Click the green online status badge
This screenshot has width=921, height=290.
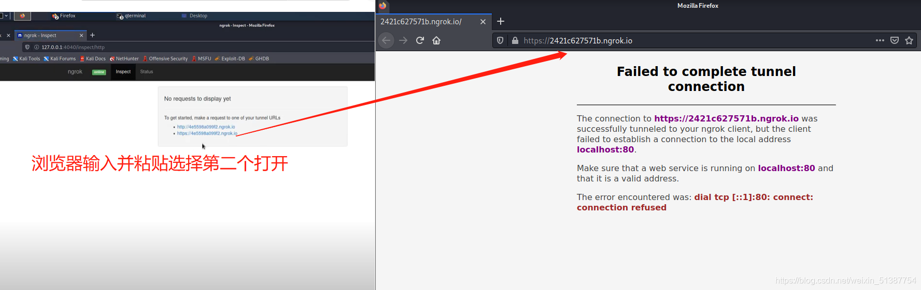click(x=99, y=72)
